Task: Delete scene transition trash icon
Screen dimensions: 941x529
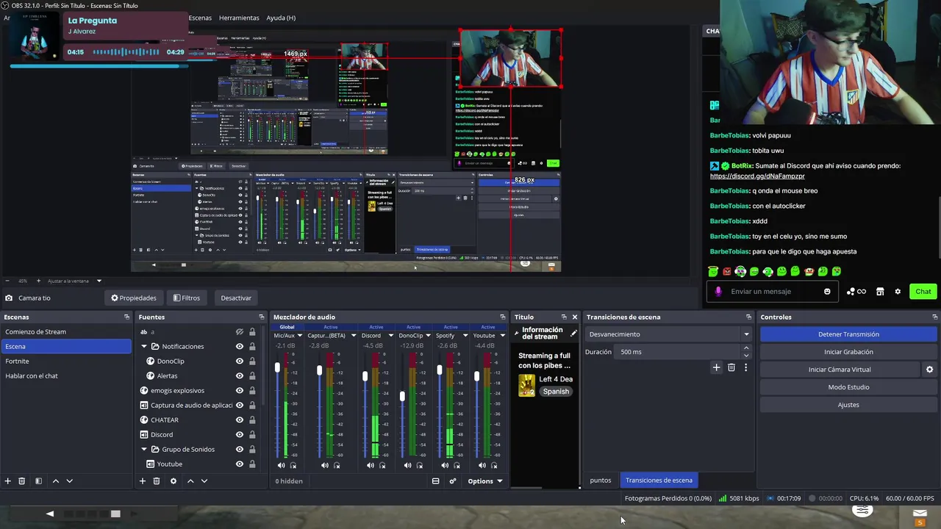Action: tap(731, 367)
